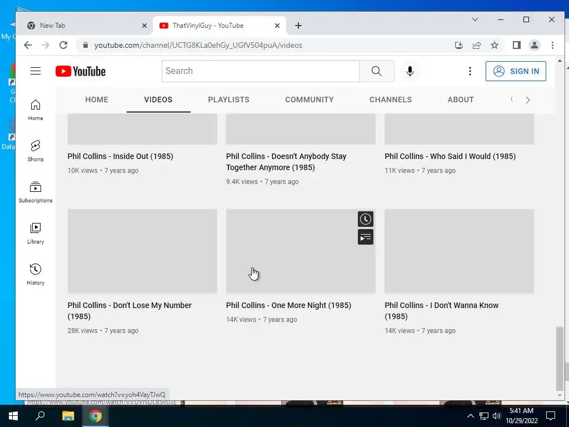The width and height of the screenshot is (569, 427).
Task: Open the YouTube hamburger guide menu
Action: pos(35,71)
